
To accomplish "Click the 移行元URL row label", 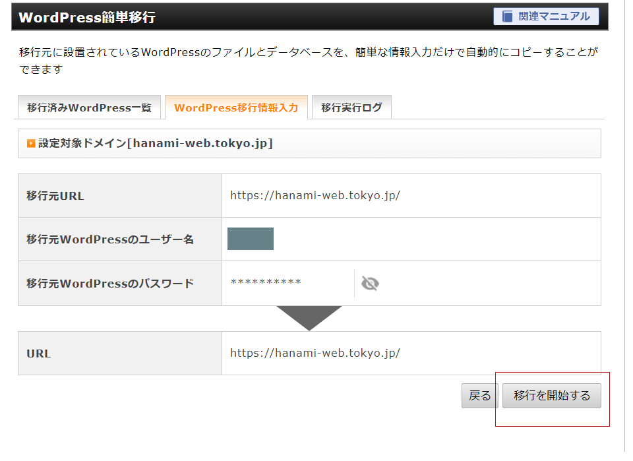I will click(55, 196).
